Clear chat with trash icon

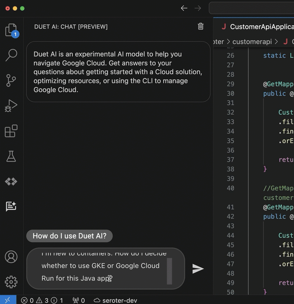point(201,26)
